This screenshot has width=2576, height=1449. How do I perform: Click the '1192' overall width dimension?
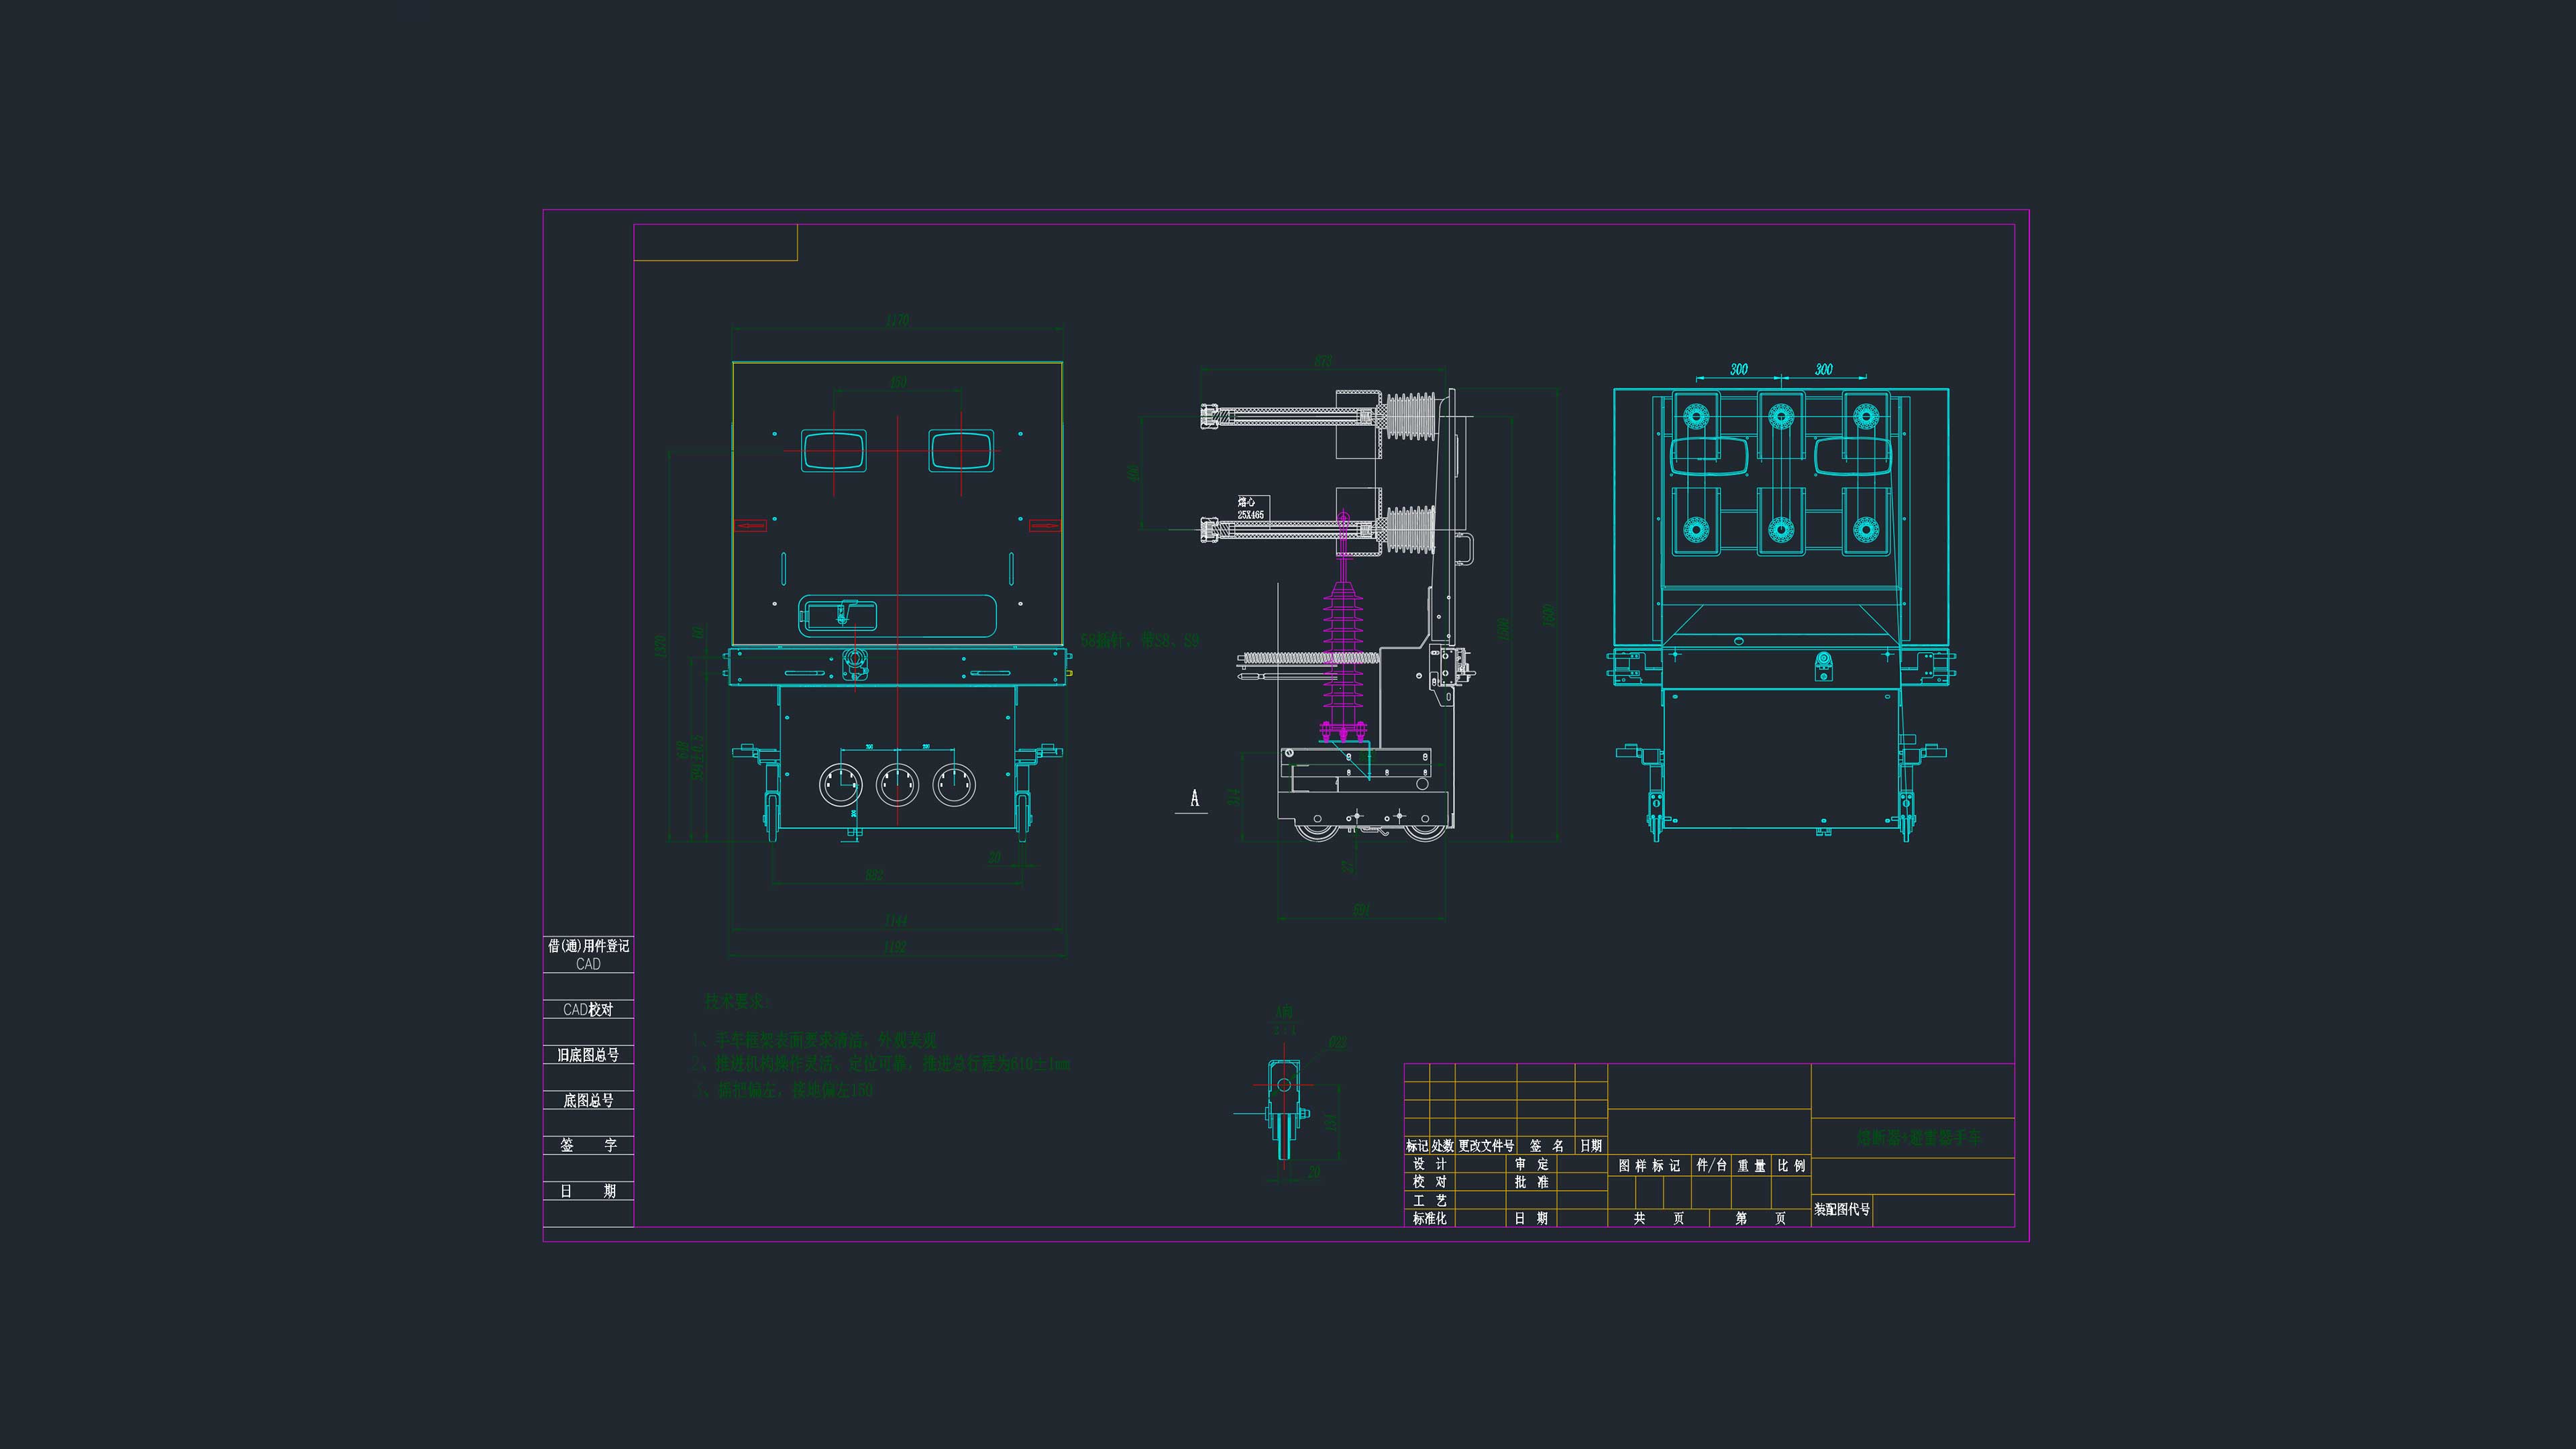coord(896,947)
